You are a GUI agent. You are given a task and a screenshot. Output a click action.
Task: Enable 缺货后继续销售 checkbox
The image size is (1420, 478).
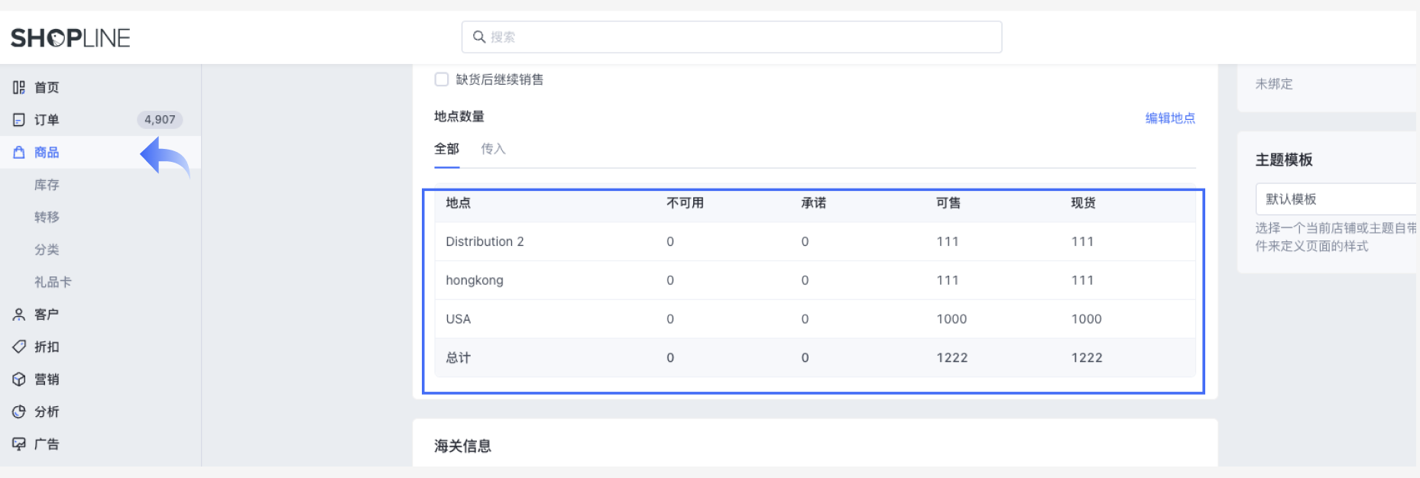(441, 79)
